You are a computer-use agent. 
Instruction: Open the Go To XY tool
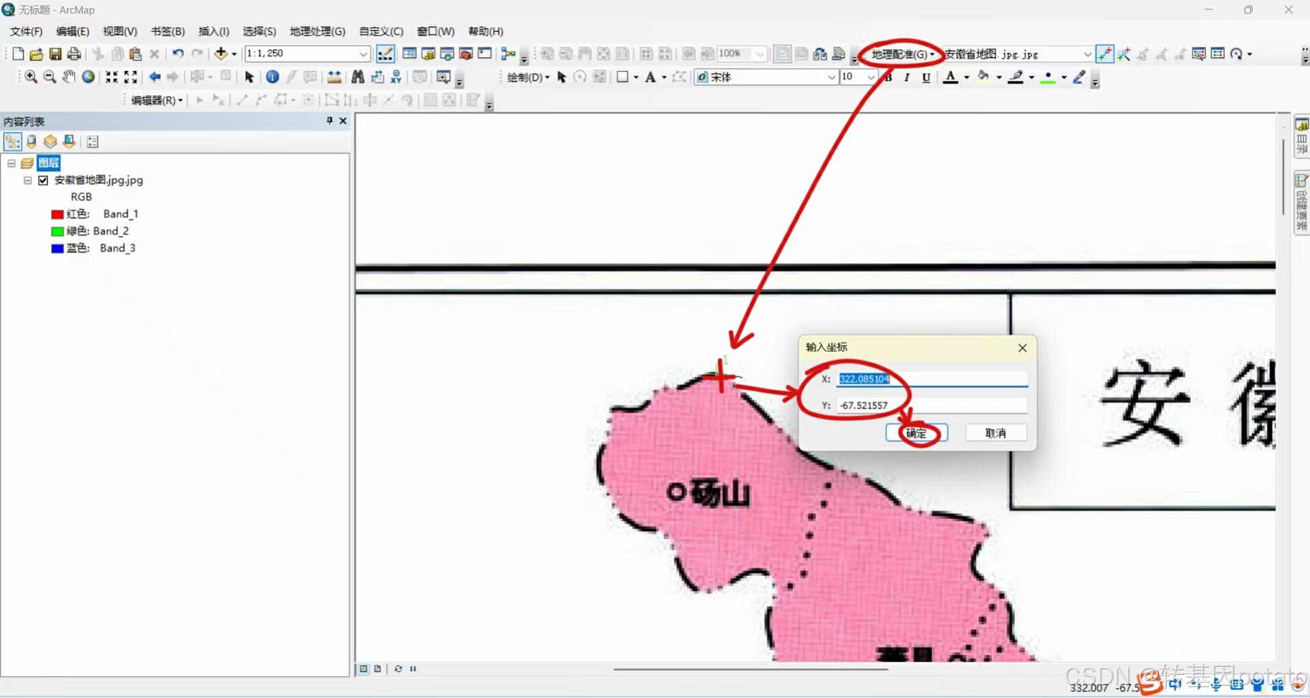pyautogui.click(x=396, y=77)
